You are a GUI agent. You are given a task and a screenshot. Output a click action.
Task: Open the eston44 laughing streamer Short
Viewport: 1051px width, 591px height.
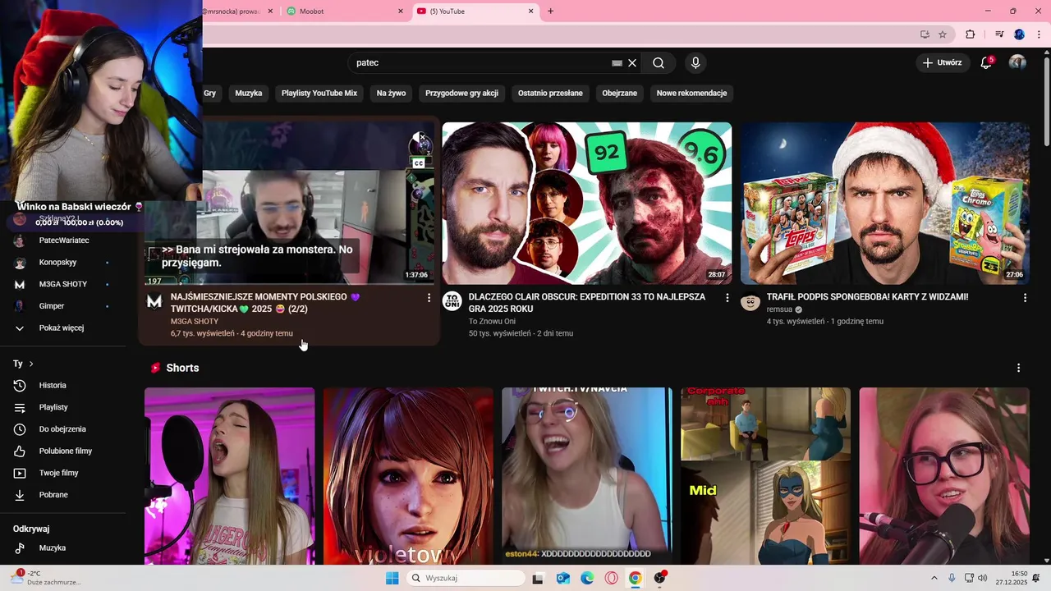pos(587,476)
